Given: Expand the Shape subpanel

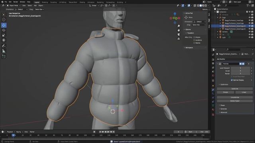Looking at the screenshot, I should pos(222,105).
